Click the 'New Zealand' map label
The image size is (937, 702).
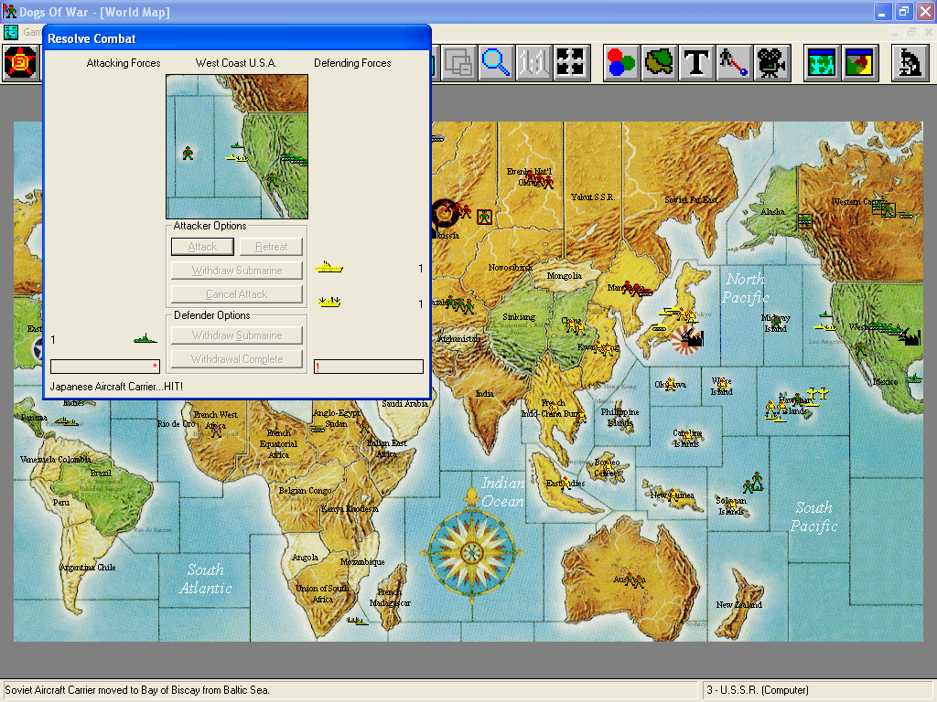click(738, 605)
